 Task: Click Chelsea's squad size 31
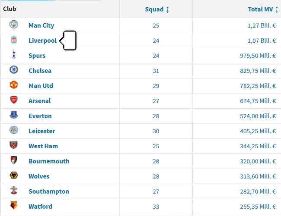156,71
